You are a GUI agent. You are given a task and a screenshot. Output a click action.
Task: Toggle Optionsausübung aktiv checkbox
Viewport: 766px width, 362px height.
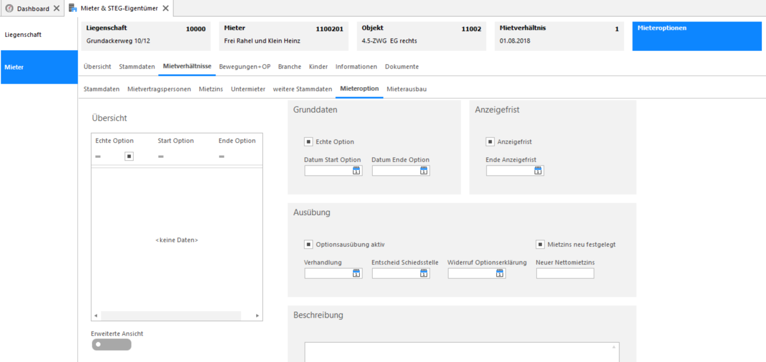[308, 244]
